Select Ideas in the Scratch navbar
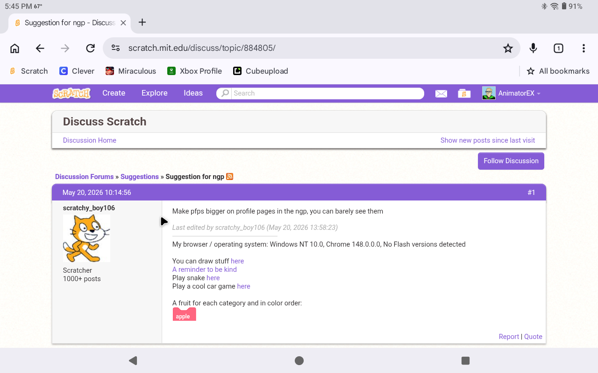 (x=193, y=93)
